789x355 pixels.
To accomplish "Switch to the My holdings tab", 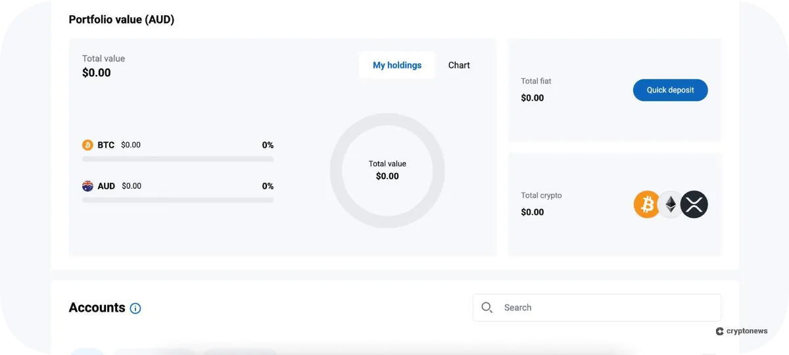I will [x=397, y=65].
